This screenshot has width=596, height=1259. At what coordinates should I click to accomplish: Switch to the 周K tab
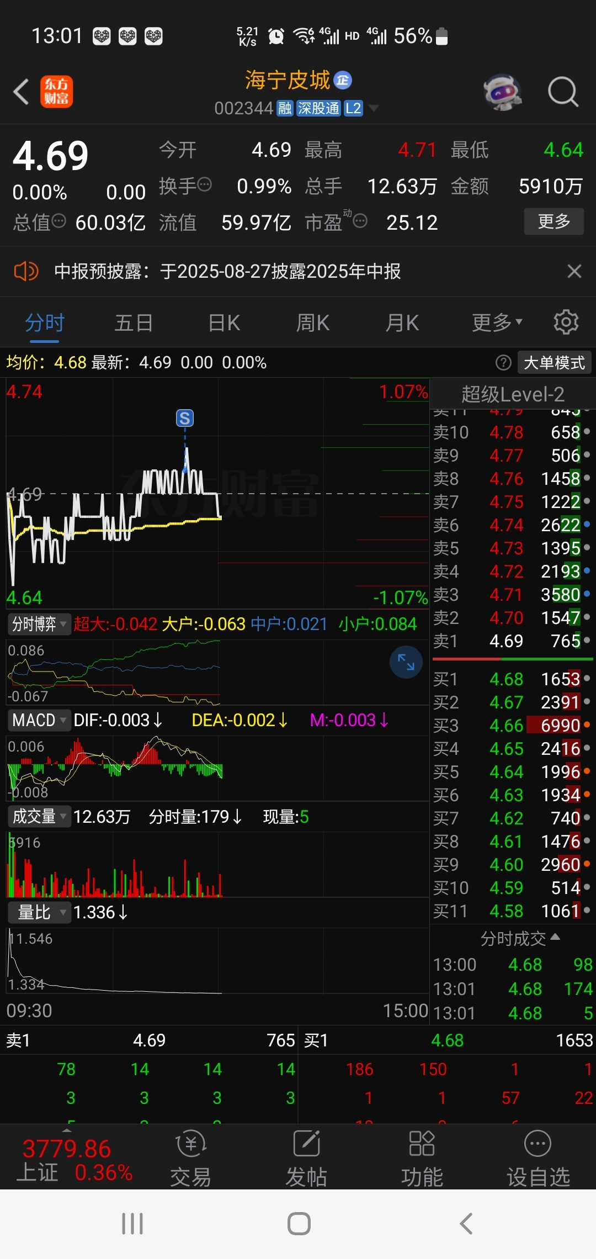[313, 322]
